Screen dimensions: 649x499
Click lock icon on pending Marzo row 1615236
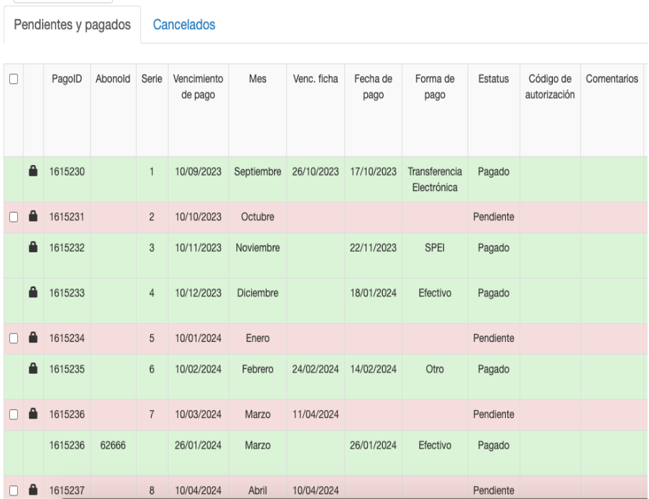click(x=33, y=414)
